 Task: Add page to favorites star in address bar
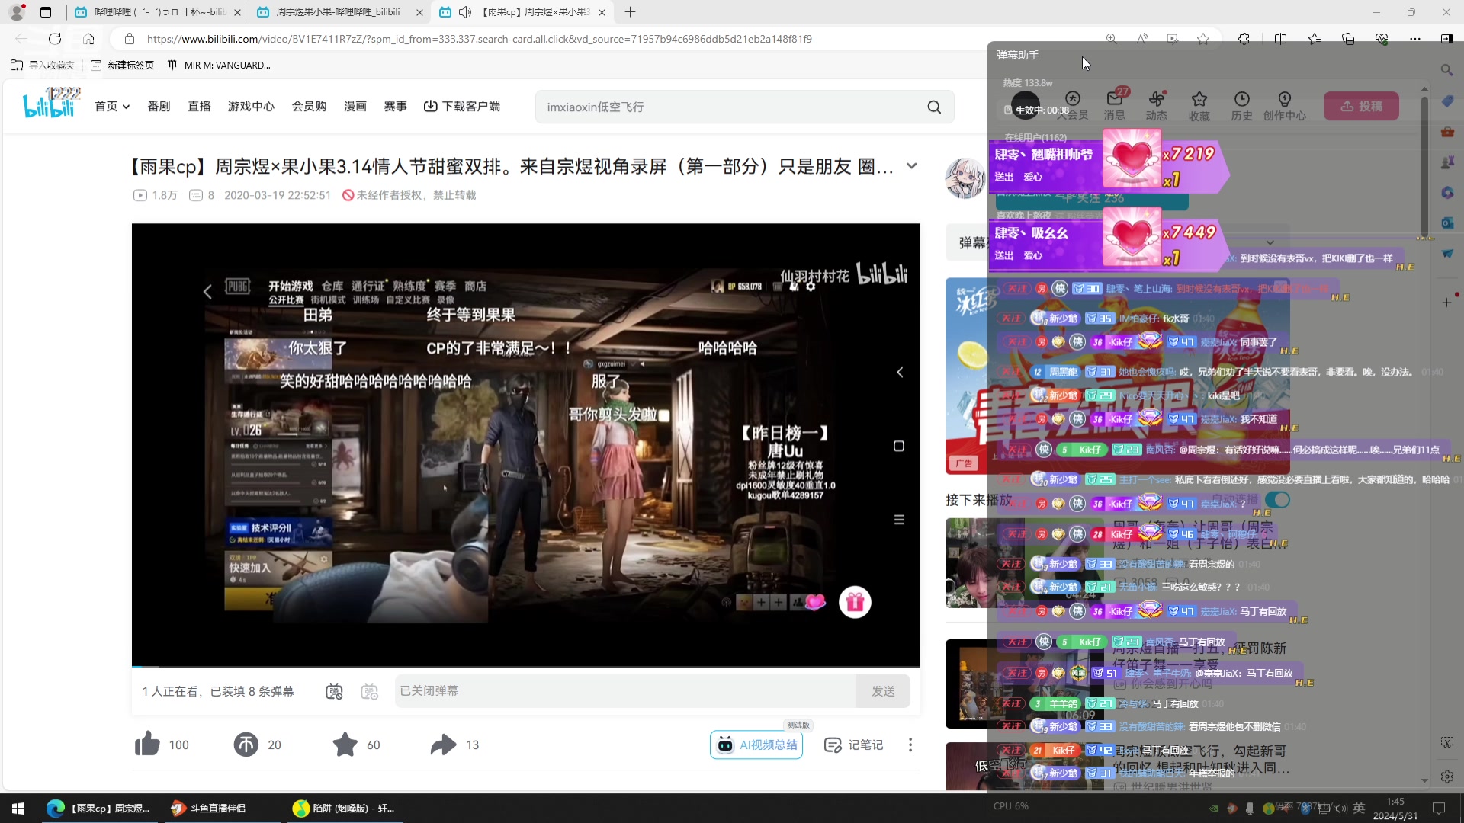[1203, 39]
